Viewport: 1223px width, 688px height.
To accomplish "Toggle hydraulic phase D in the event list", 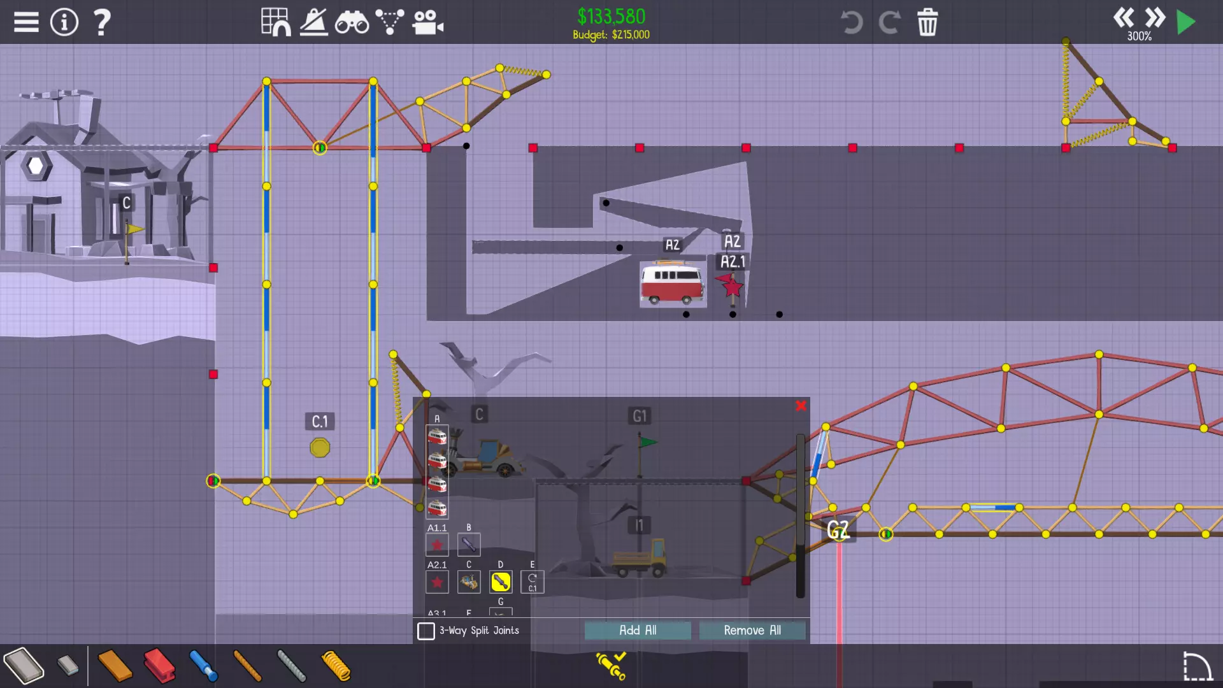I will click(x=501, y=582).
